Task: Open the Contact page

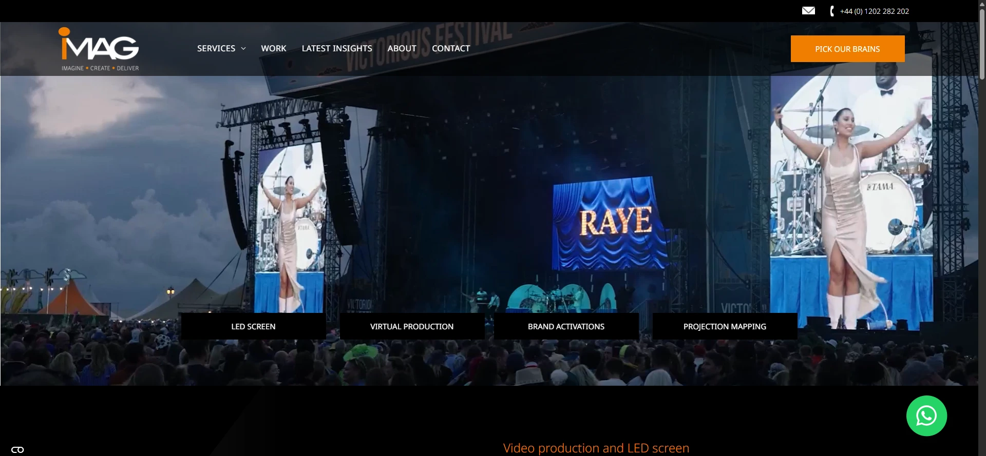Action: click(x=451, y=48)
